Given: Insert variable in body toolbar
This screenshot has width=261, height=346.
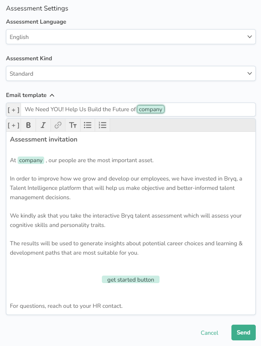Looking at the screenshot, I should coord(13,125).
